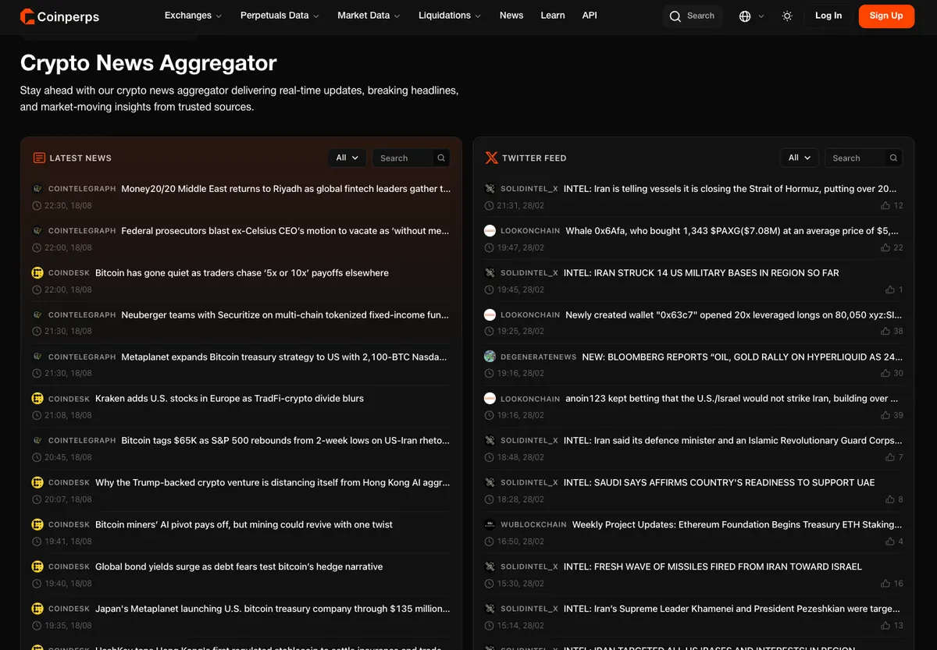Open Global bond yields surge article

click(x=239, y=567)
